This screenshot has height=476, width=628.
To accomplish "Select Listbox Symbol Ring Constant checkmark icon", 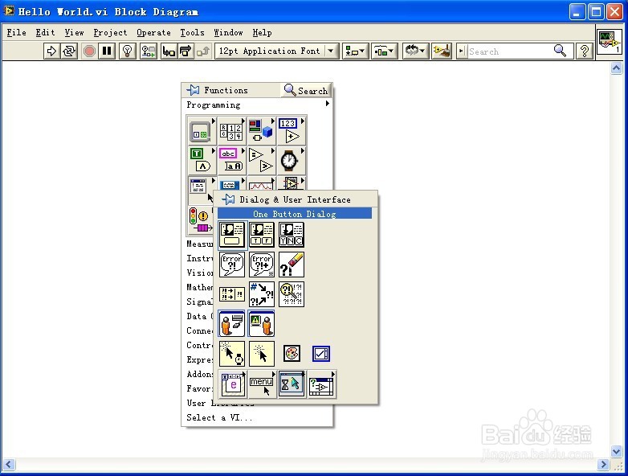I will (x=321, y=354).
